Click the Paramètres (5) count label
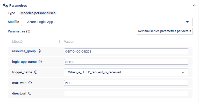The height and width of the screenshot is (103, 199). point(19,31)
